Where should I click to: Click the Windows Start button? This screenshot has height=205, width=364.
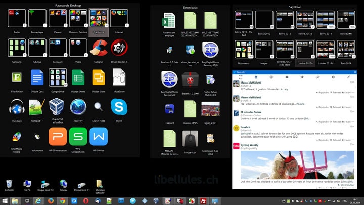[5, 201]
